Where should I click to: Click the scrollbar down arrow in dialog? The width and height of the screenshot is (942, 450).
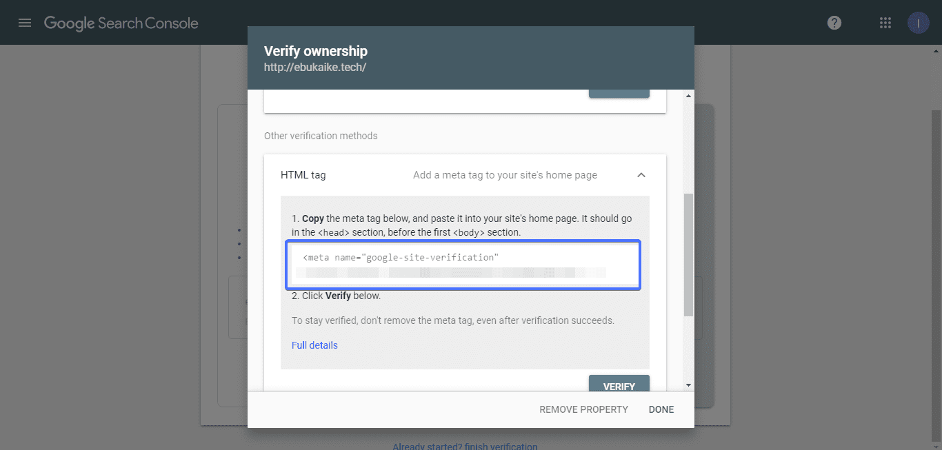point(688,385)
